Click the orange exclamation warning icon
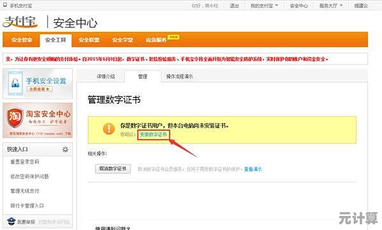Screen dimensions: 382x230 click(109, 129)
